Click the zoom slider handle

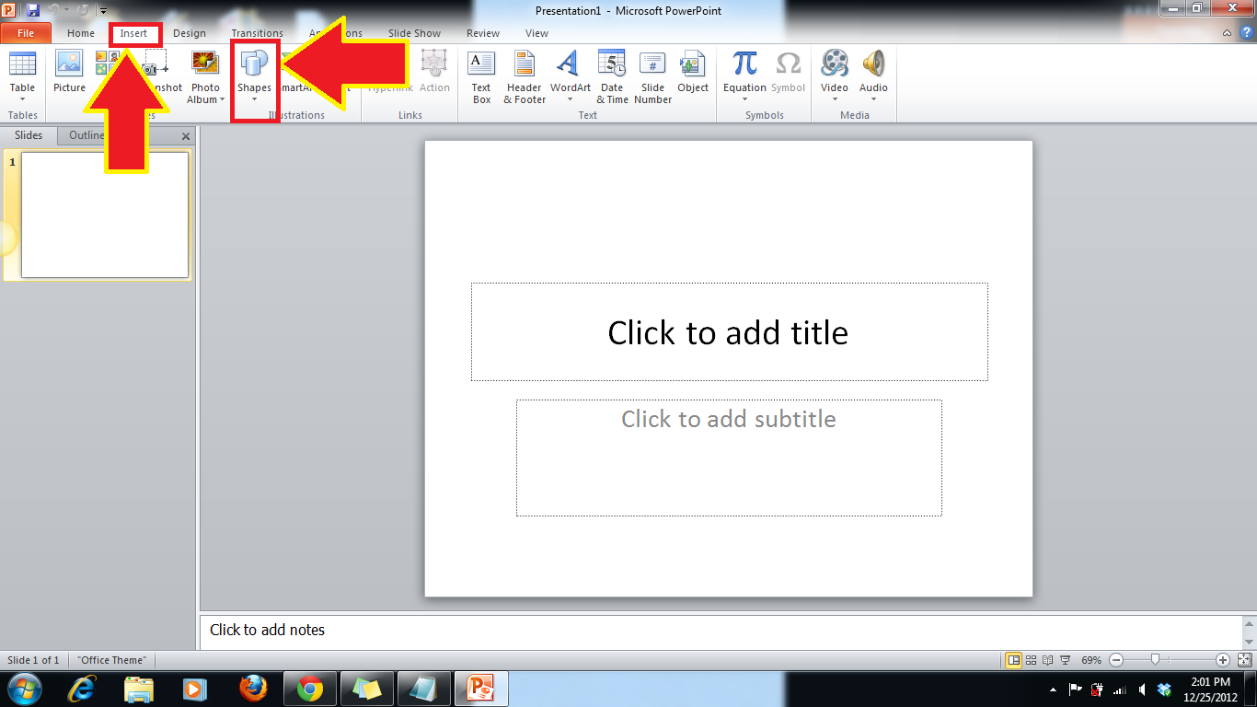click(x=1154, y=660)
